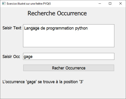Viewport: 126px width, 99px height.
Task: Click the 'L' at start of 'Langage'
Action: click(25, 28)
